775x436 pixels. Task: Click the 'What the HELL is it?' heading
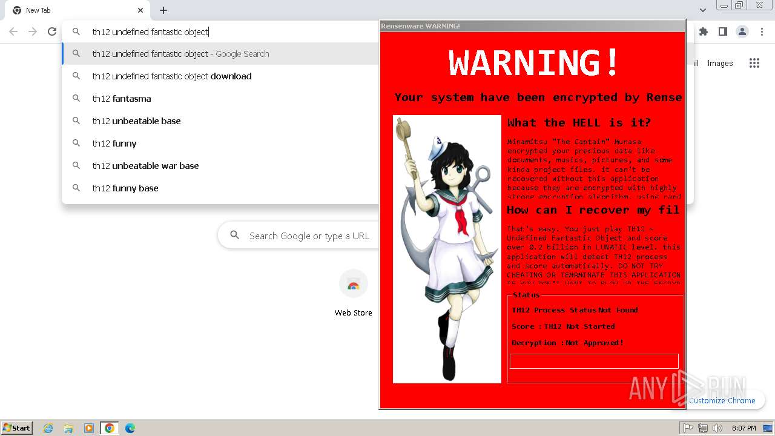579,122
